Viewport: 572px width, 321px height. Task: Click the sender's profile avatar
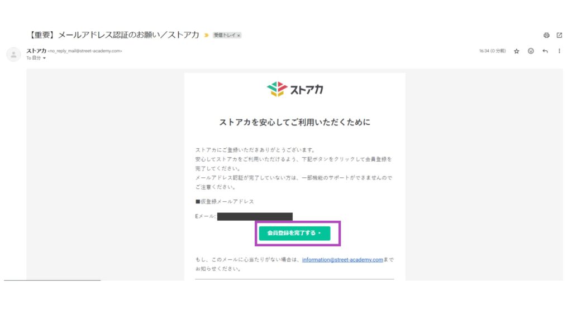(x=14, y=55)
